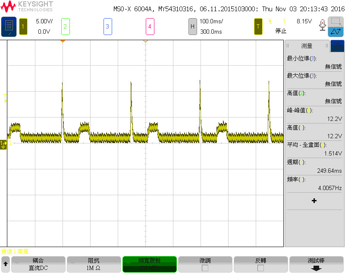This screenshot has height=273, width=345.
Task: Enable channel 2 green button
Action: point(66,27)
